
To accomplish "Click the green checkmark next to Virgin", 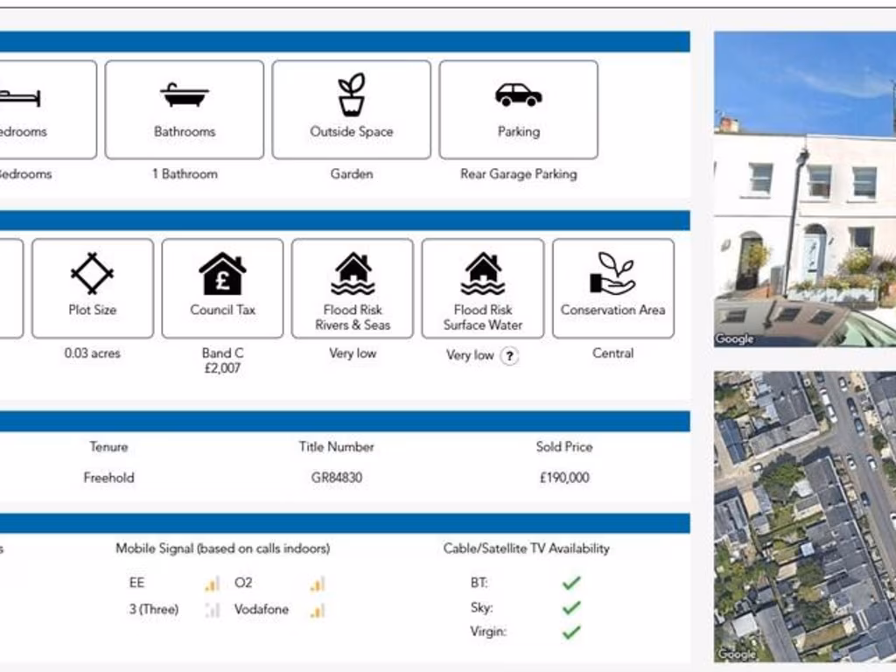I will click(x=571, y=632).
